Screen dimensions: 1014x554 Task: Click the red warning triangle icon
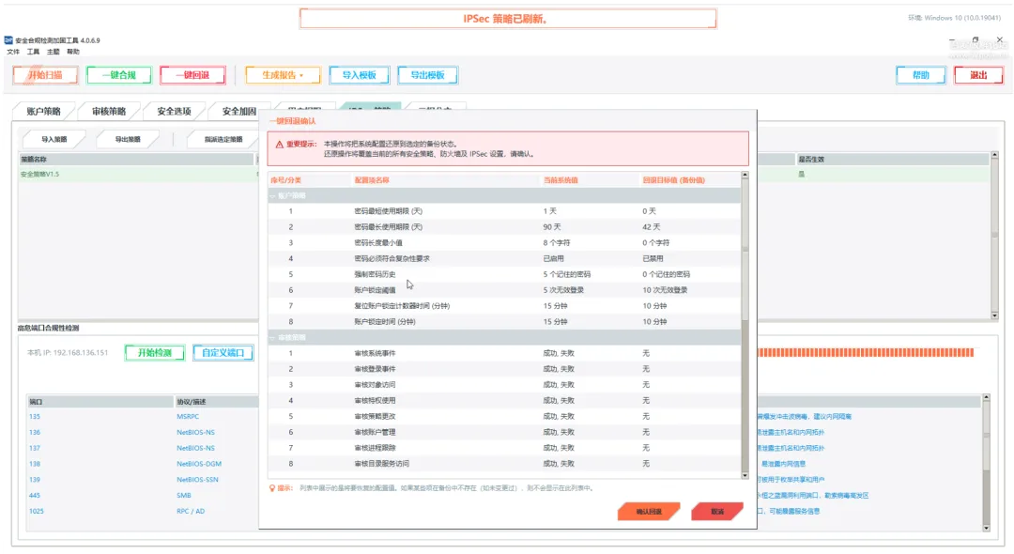[x=280, y=145]
